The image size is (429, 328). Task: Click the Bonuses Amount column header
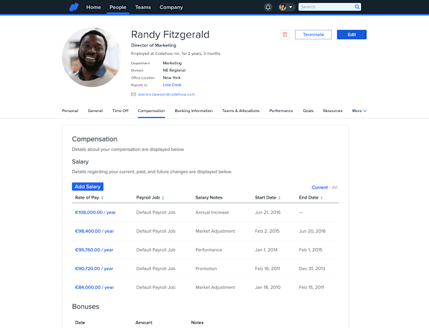pos(144,323)
